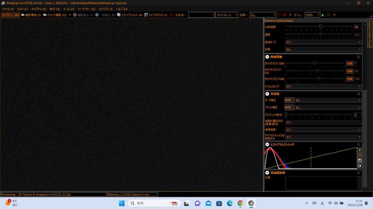
Task: Toggle the ライブビュー (W) live view button
Action: 10,15
